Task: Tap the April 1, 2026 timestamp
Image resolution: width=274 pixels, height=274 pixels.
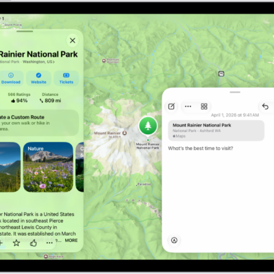Action: pyautogui.click(x=235, y=115)
